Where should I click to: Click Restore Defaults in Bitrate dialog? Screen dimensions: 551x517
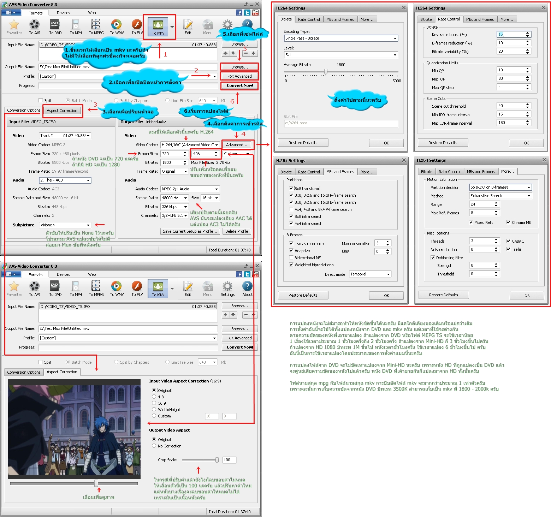[x=303, y=143]
